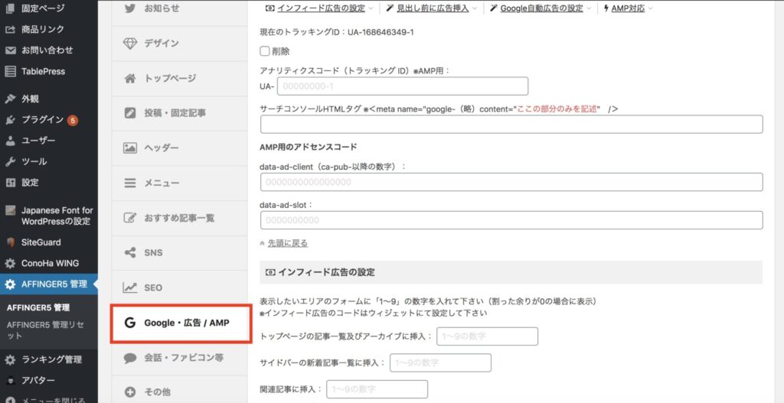784x403 pixels.
Task: Click the TablePress table icon
Action: coord(10,71)
